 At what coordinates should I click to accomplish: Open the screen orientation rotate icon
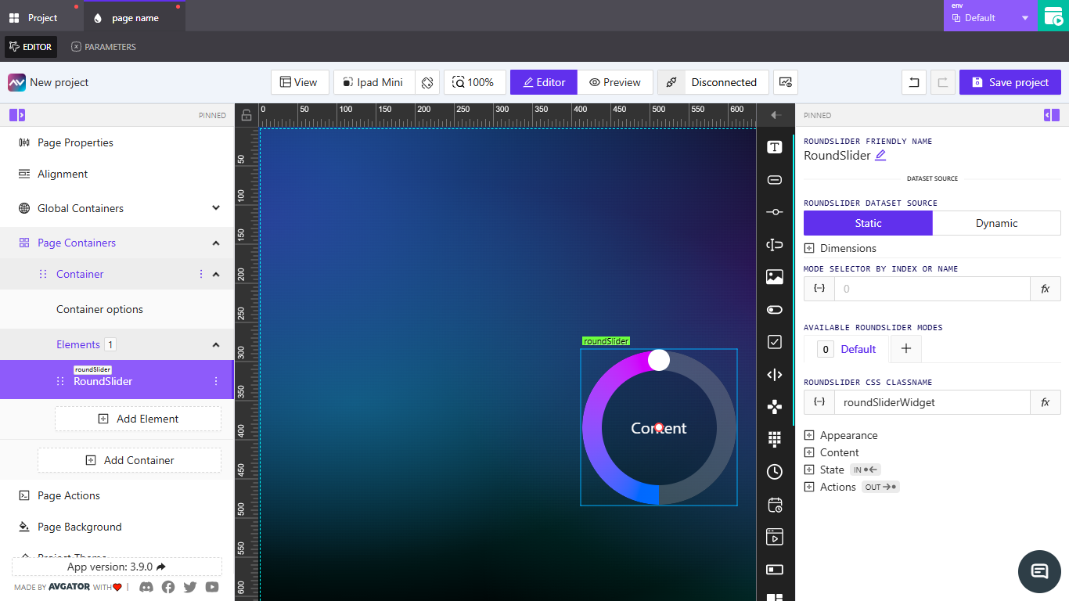click(427, 82)
